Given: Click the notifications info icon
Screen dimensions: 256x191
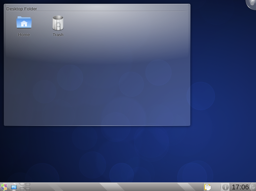Looking at the screenshot, I should tap(226, 187).
